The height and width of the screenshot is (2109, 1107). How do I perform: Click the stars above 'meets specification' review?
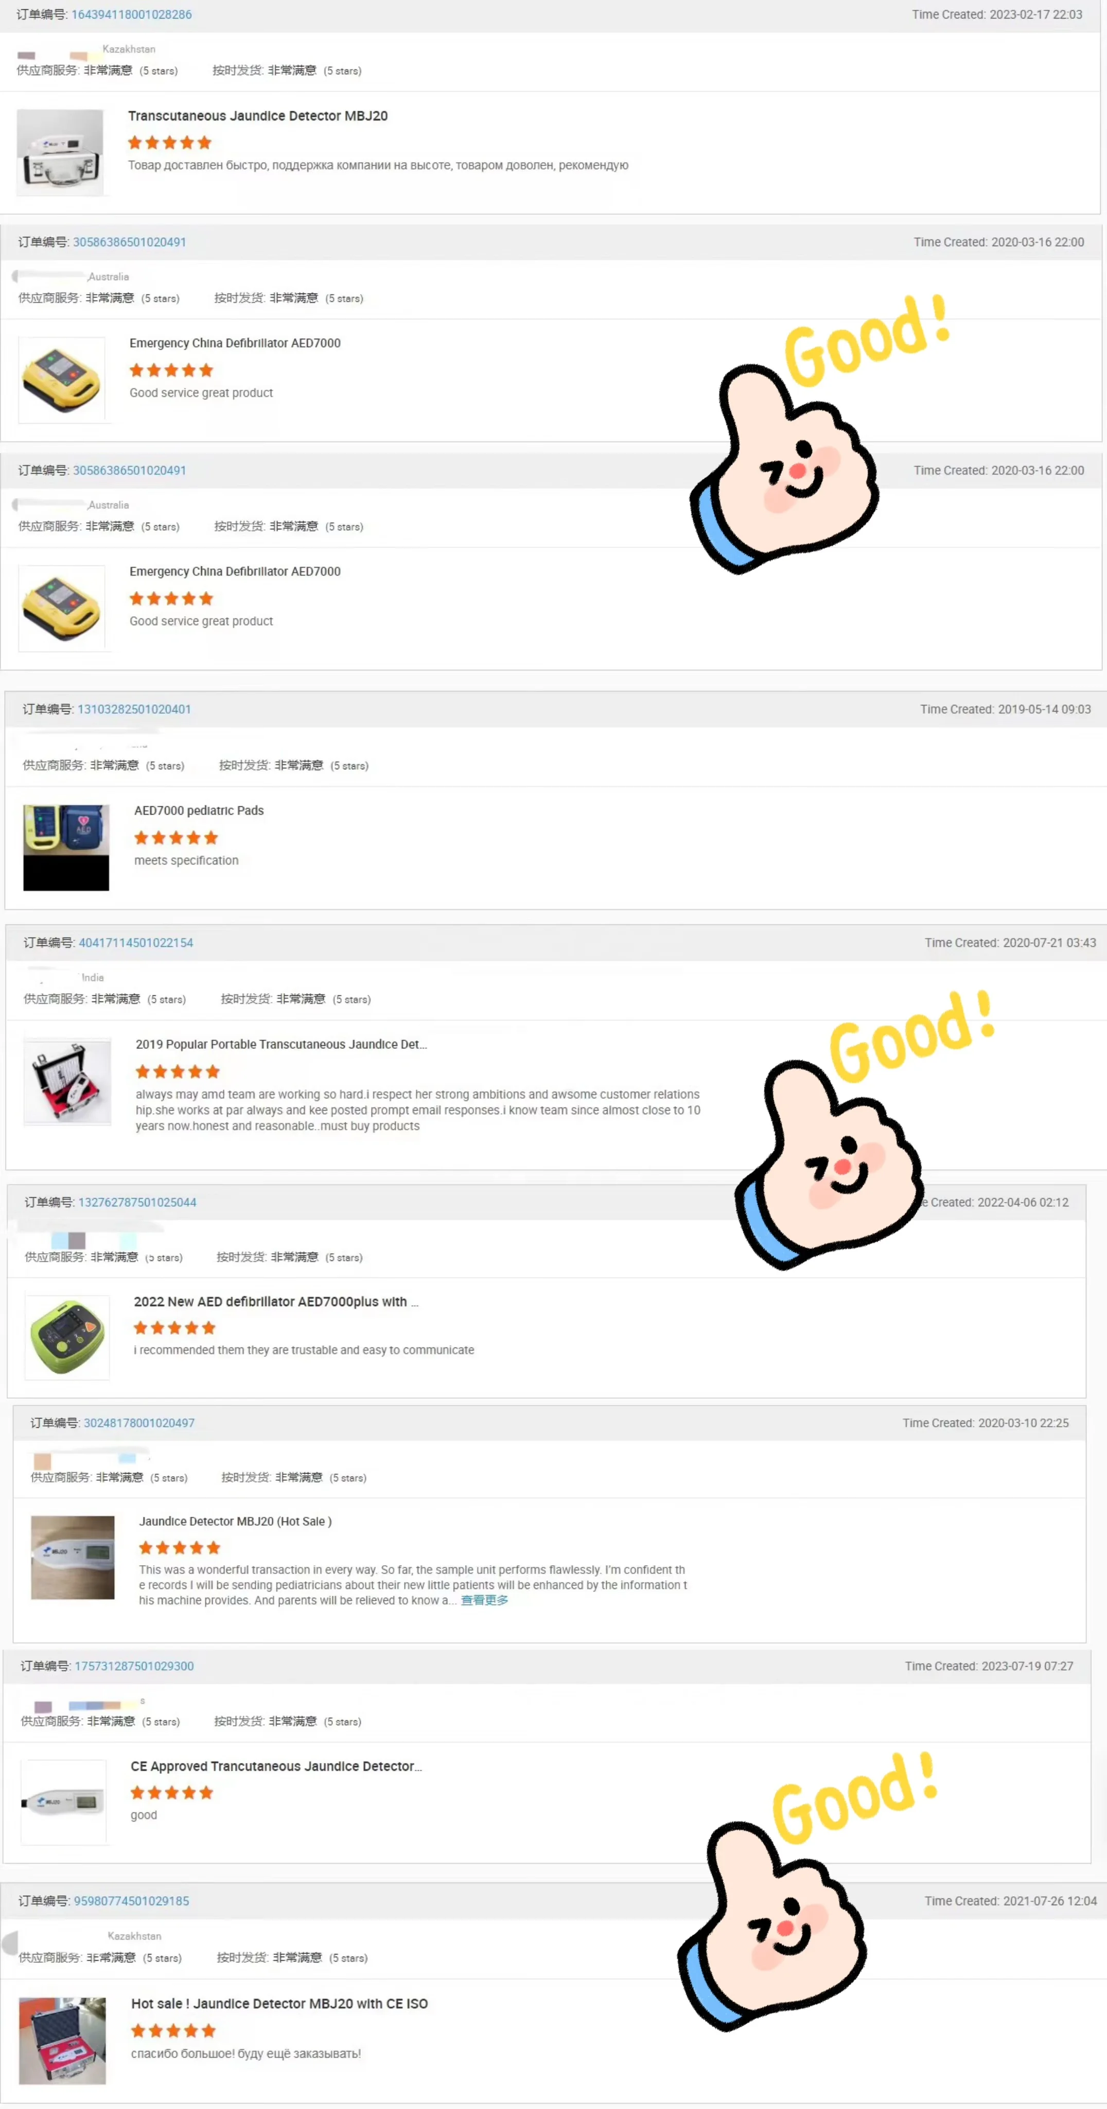coord(176,838)
